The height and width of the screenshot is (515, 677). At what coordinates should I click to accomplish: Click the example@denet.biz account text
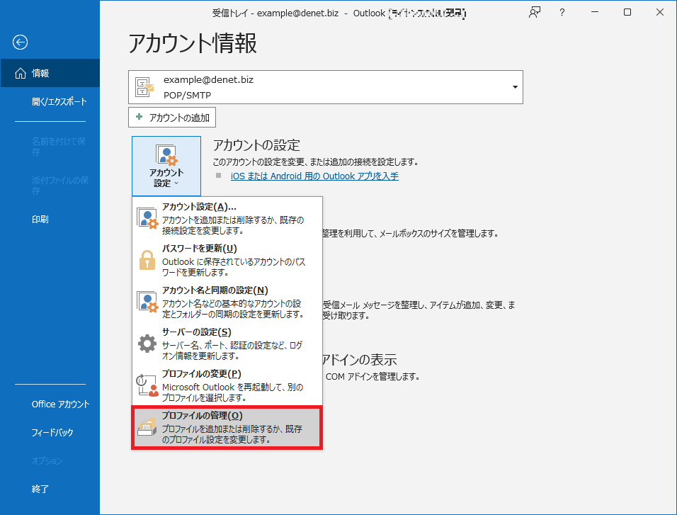(208, 80)
